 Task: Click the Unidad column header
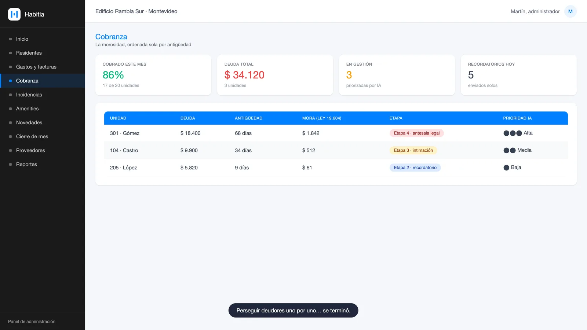[118, 118]
